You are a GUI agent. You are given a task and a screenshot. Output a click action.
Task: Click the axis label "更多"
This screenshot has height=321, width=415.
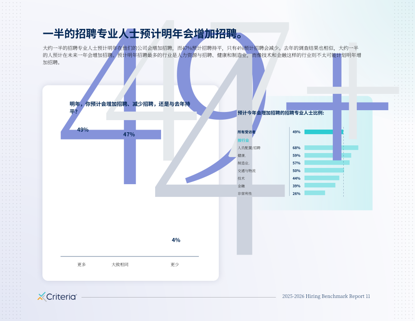[x=82, y=264]
